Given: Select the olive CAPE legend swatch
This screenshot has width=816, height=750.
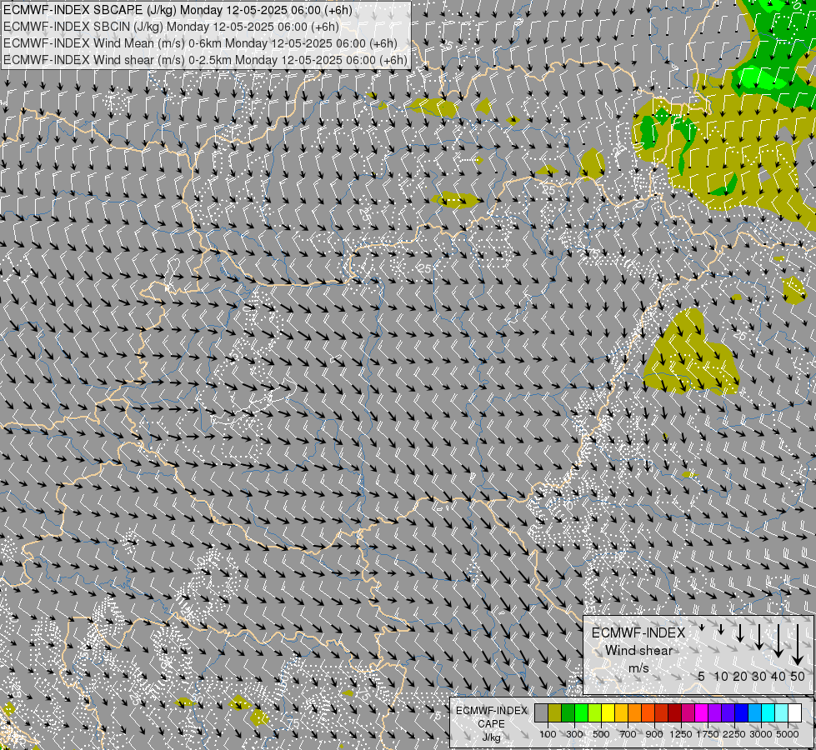Looking at the screenshot, I should (x=555, y=712).
